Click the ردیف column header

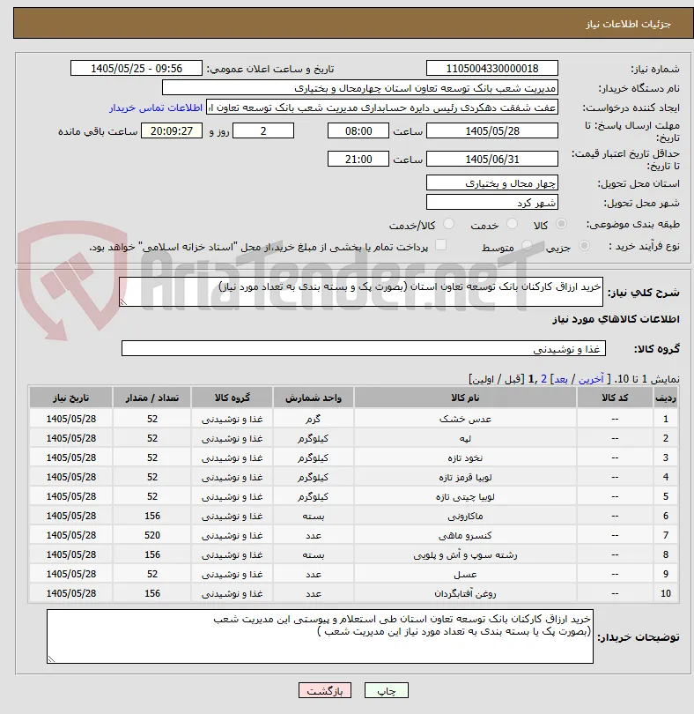coord(665,398)
